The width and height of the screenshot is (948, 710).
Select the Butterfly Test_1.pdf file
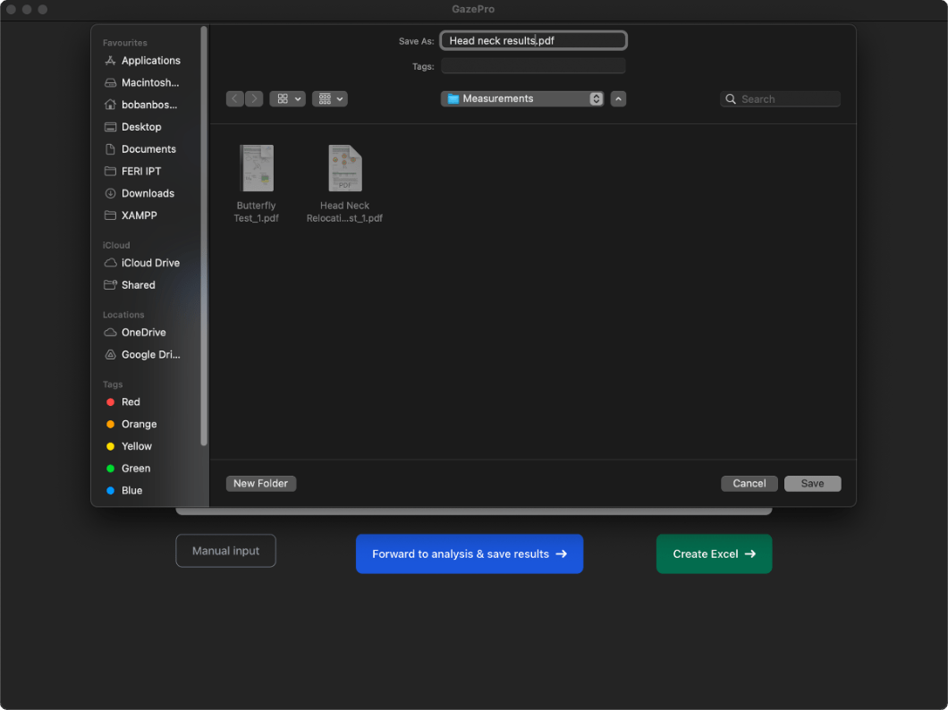(257, 184)
